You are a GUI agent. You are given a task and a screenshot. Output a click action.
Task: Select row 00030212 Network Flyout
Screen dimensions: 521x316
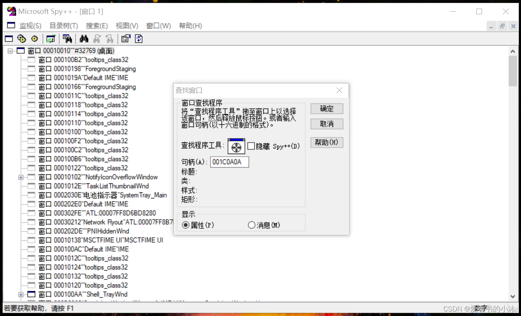point(106,222)
